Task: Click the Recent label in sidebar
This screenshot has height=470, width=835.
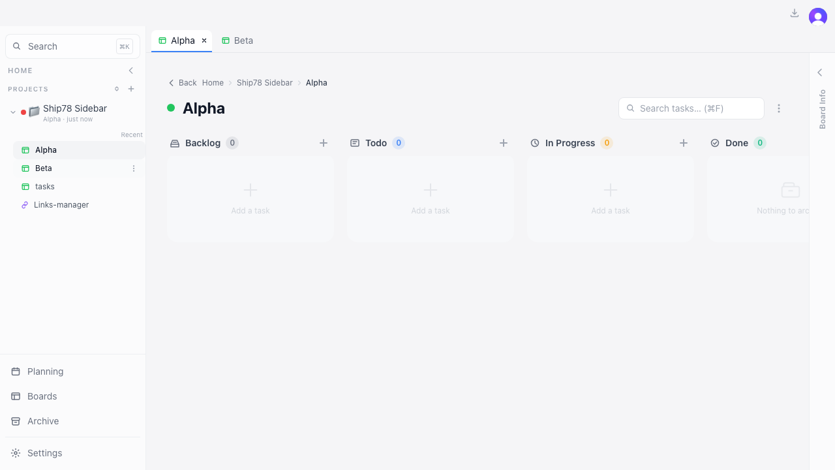Action: point(132,134)
